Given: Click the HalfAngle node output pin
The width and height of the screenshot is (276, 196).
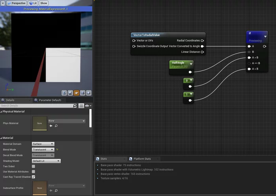Looking at the screenshot, I should point(190,72).
